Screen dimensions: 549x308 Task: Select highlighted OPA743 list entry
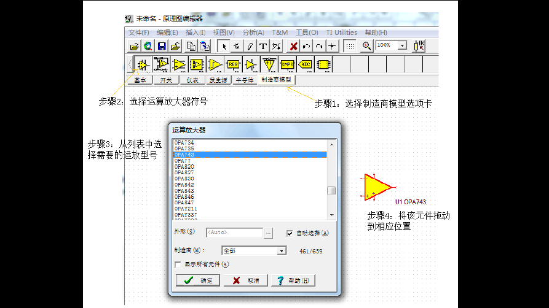pyautogui.click(x=250, y=155)
